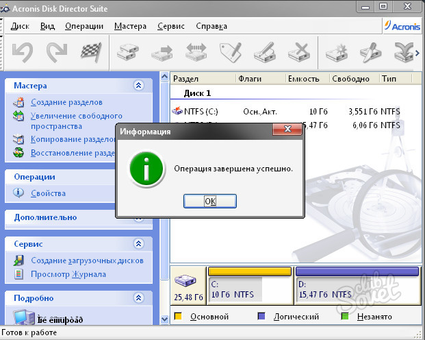Expand the toolbar overflow arrow
425x340 pixels.
417,53
